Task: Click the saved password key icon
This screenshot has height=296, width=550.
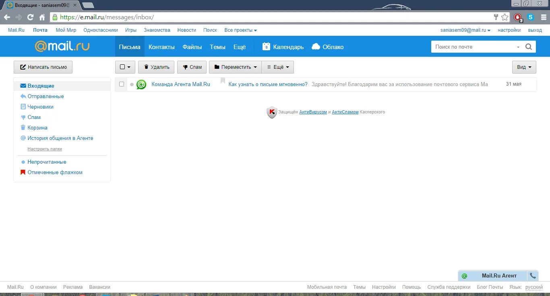Action: pyautogui.click(x=496, y=17)
